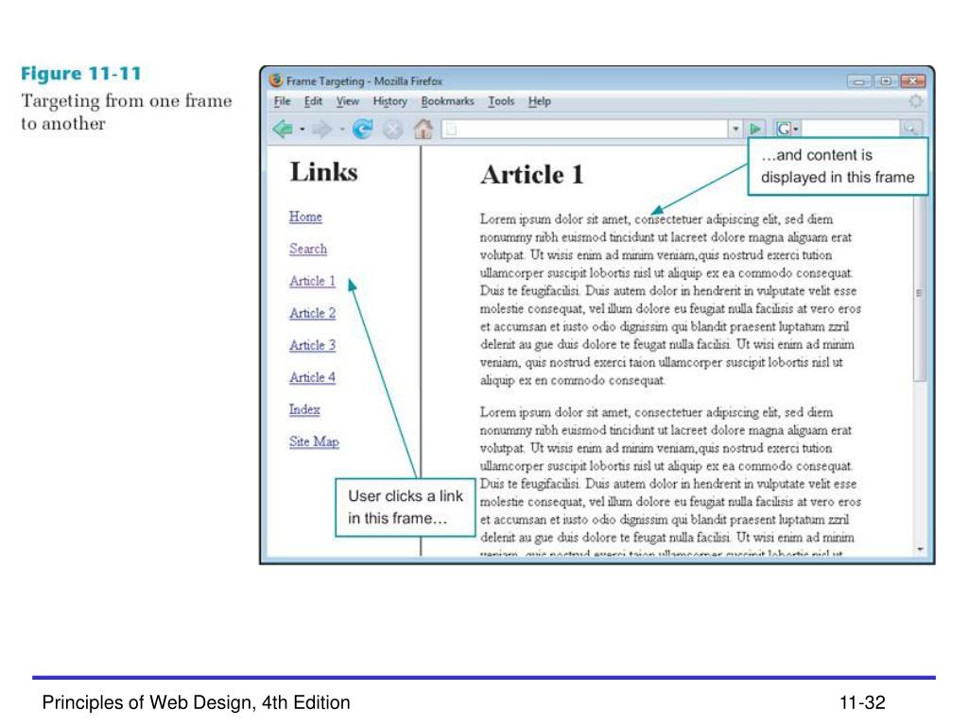Maximize the Firefox window
This screenshot has width=968, height=726.
(x=886, y=81)
